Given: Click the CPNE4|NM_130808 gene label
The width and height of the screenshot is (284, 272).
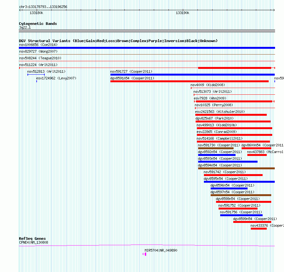Looking at the screenshot, I should coord(34,242).
